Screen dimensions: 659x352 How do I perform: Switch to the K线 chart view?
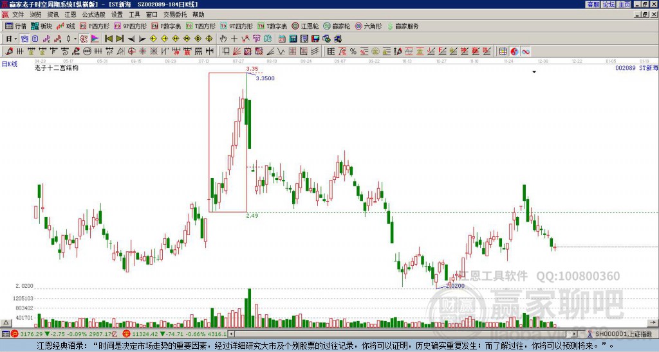[x=66, y=26]
